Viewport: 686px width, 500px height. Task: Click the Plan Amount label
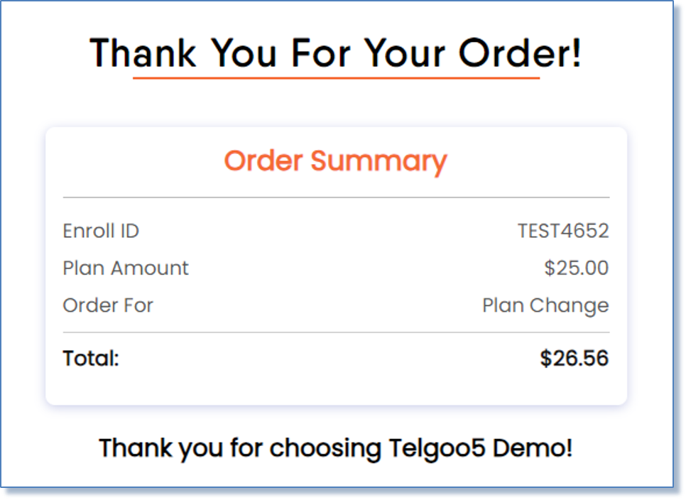(126, 268)
